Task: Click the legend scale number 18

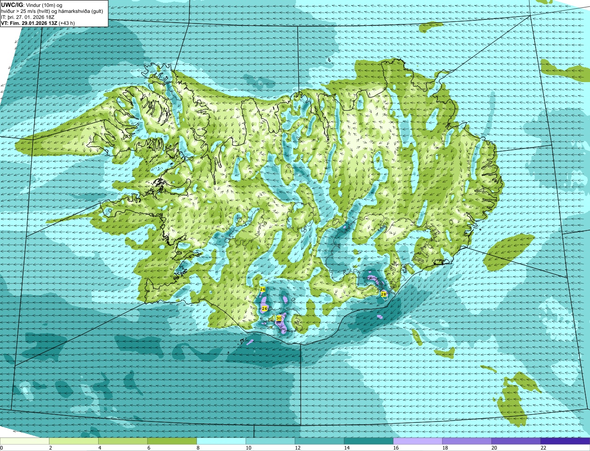Action: pos(445,448)
